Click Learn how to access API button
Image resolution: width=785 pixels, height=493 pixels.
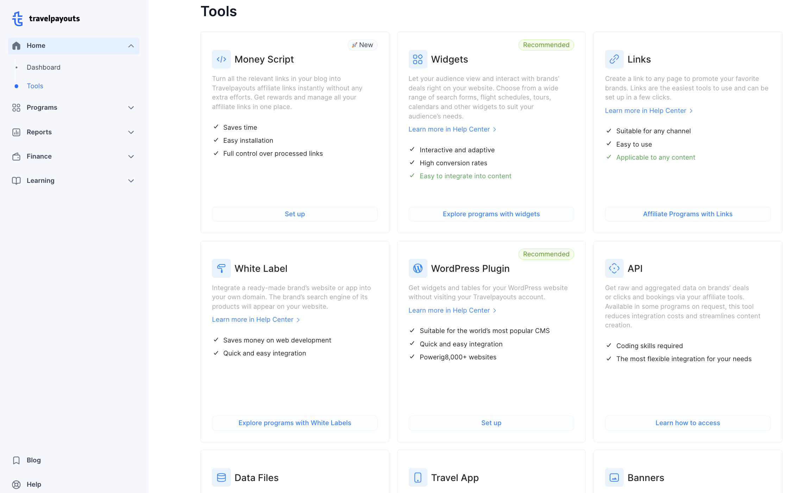pyautogui.click(x=687, y=423)
